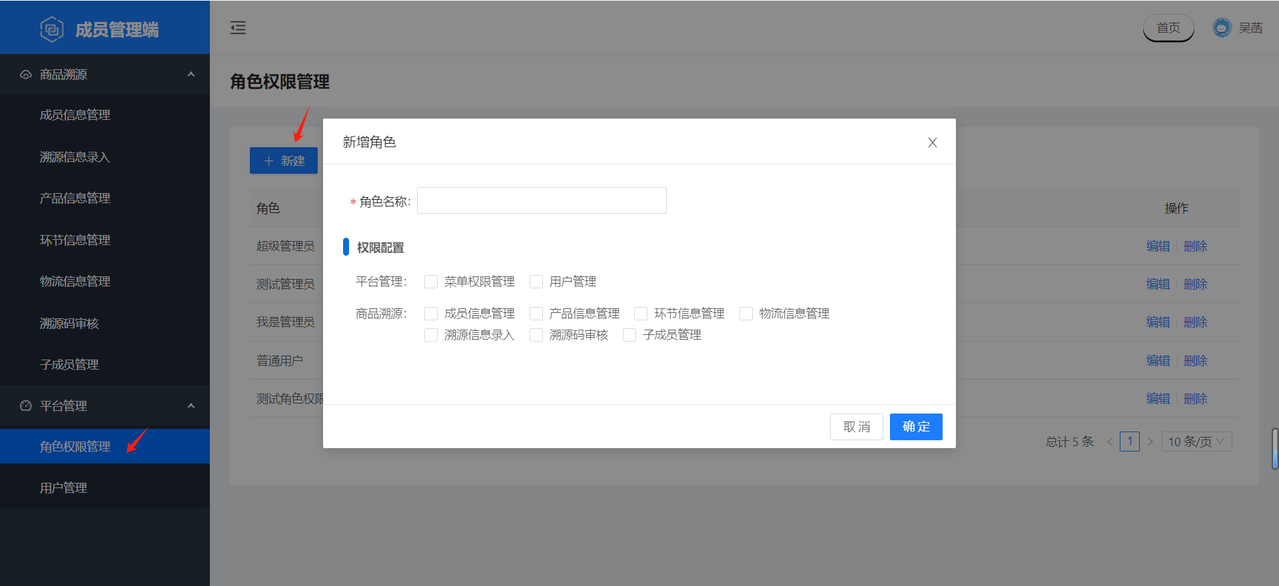The height and width of the screenshot is (586, 1279).
Task: Navigate to 溯源信息录入 menu item
Action: pos(75,157)
